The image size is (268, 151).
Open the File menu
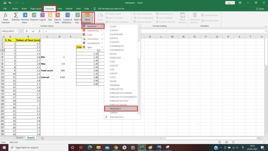pyautogui.click(x=5, y=9)
